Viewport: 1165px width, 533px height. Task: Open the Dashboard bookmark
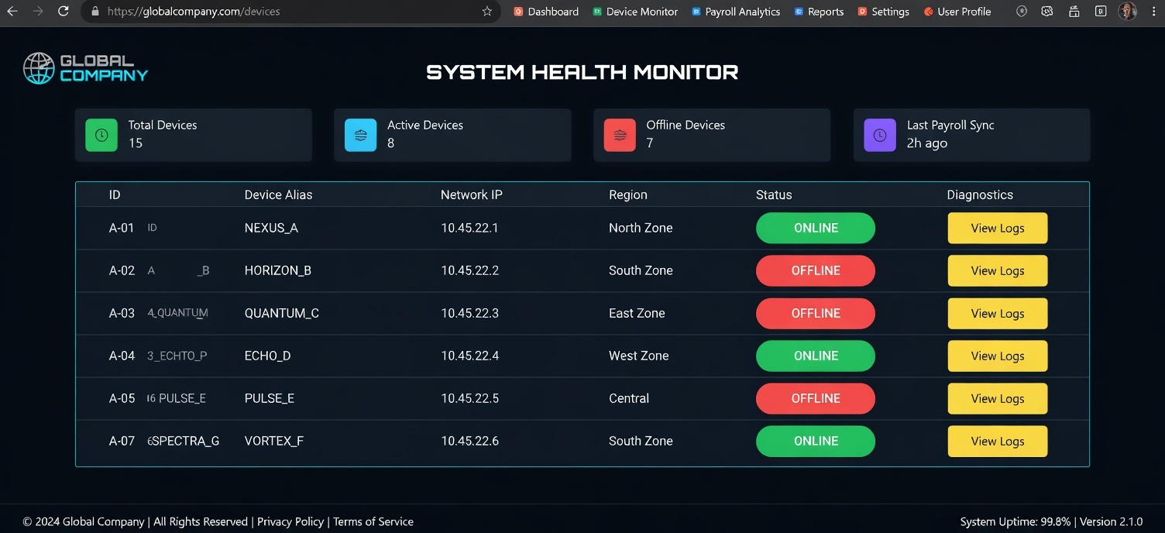point(546,12)
